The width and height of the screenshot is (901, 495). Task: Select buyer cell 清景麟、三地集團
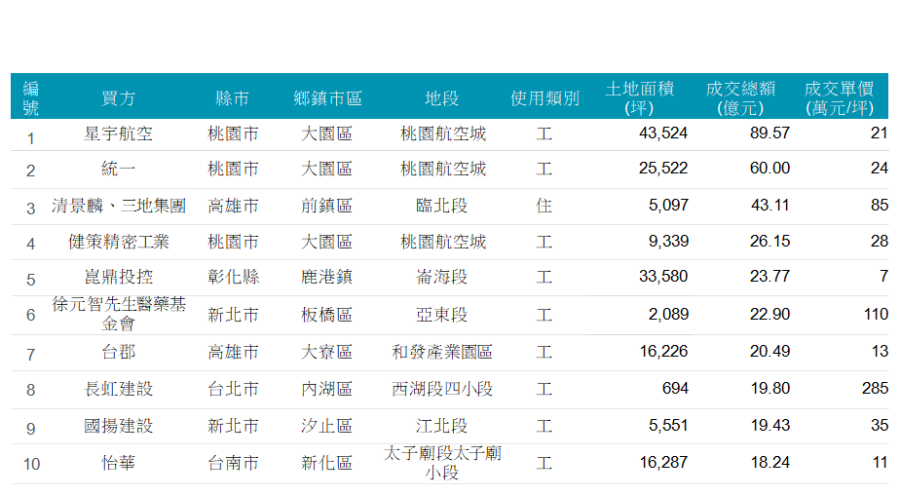[119, 206]
